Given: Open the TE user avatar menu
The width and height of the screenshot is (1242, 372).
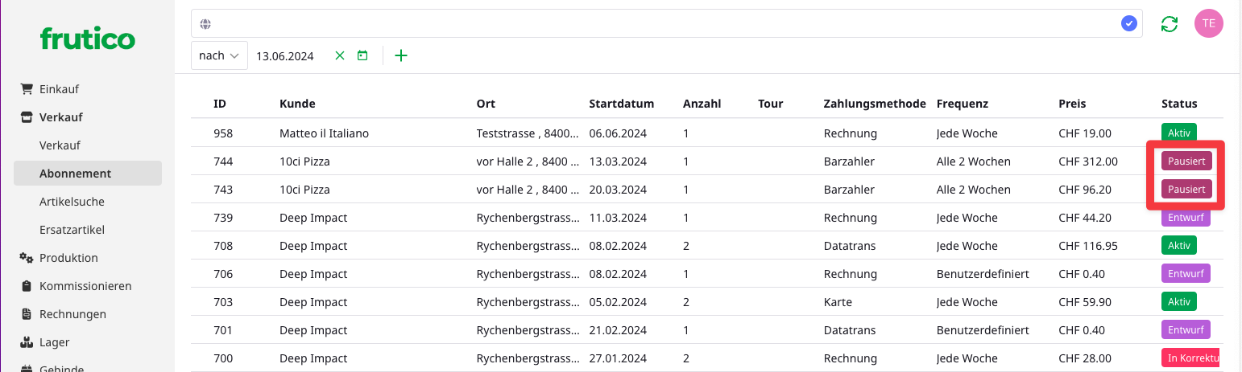Looking at the screenshot, I should (x=1208, y=23).
